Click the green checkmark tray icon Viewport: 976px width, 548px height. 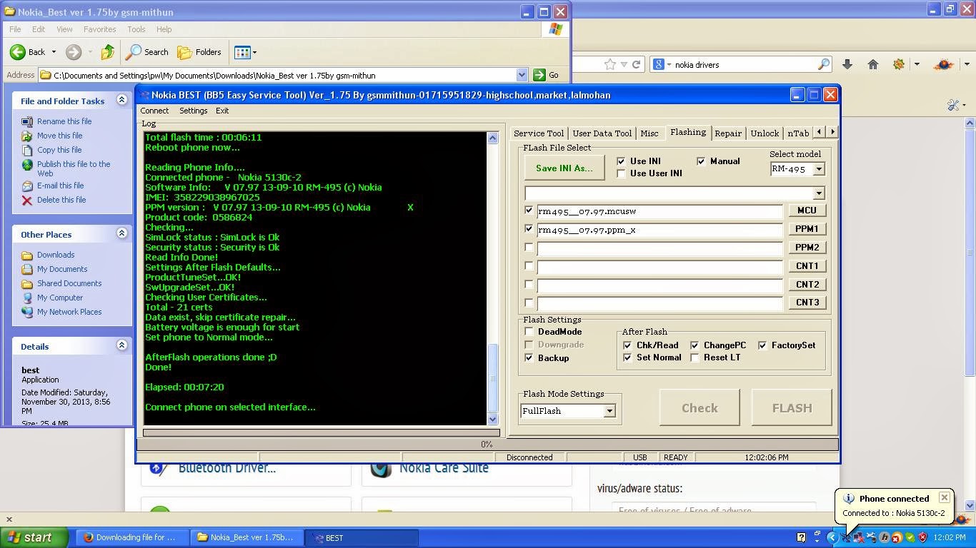(910, 537)
